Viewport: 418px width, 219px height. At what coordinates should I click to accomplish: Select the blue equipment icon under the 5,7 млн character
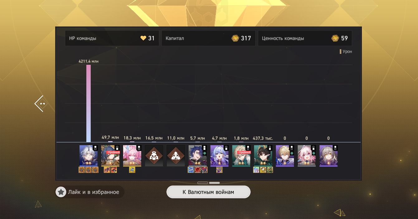[191, 170]
